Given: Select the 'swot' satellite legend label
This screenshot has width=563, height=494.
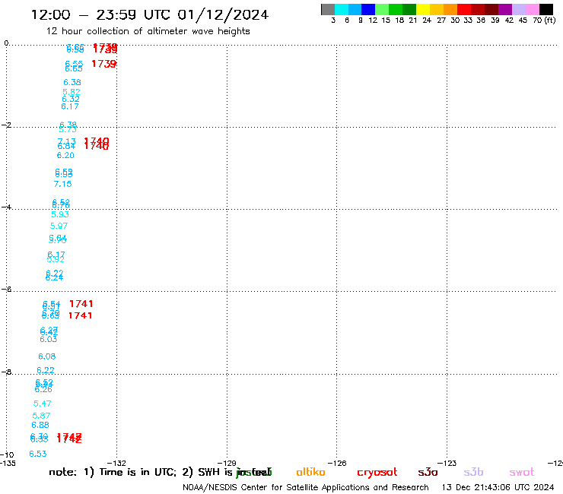Looking at the screenshot, I should pyautogui.click(x=522, y=473).
